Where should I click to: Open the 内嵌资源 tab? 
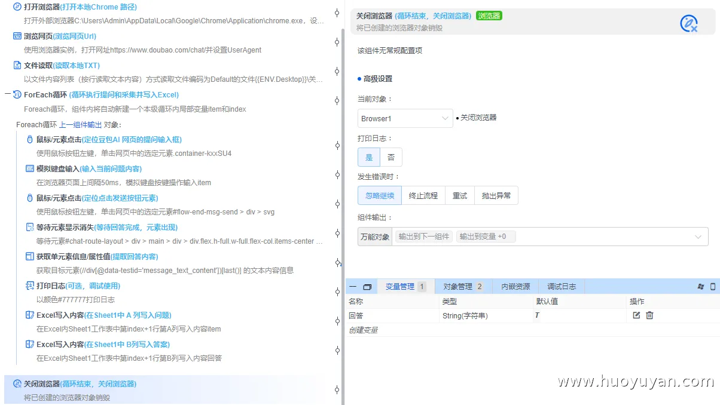coord(515,287)
